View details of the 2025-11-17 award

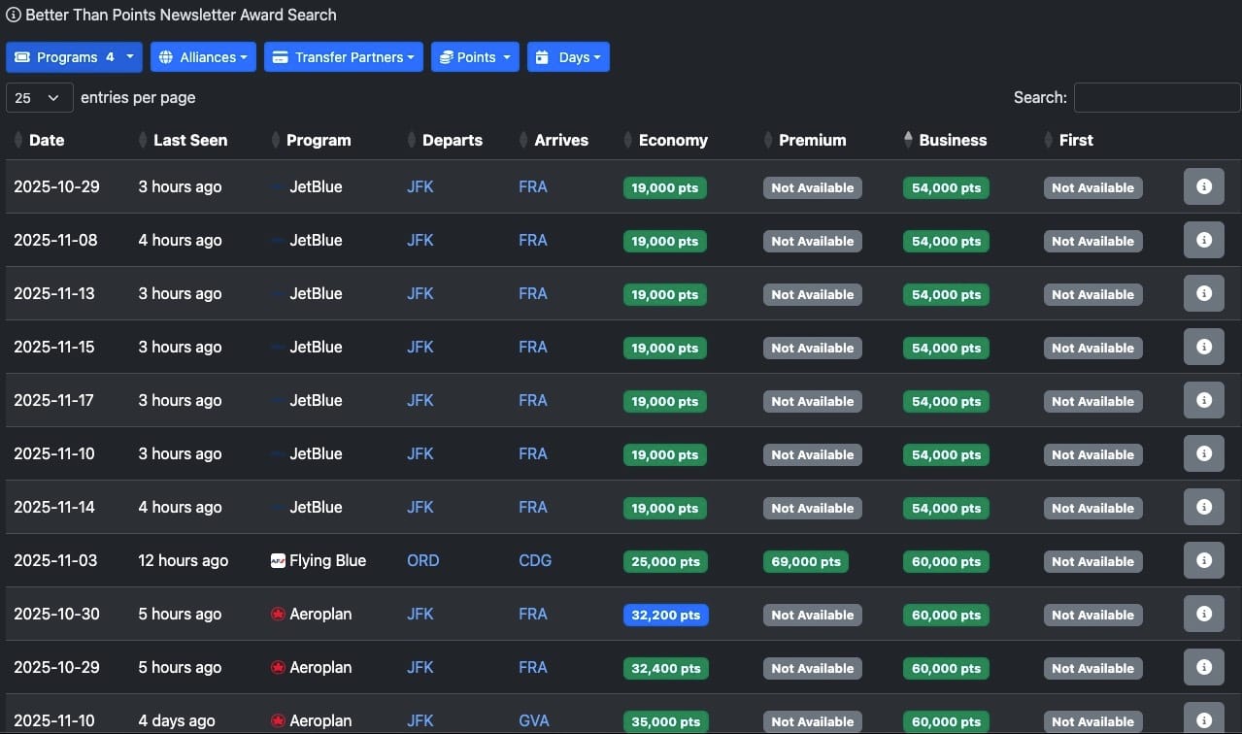(x=1203, y=400)
